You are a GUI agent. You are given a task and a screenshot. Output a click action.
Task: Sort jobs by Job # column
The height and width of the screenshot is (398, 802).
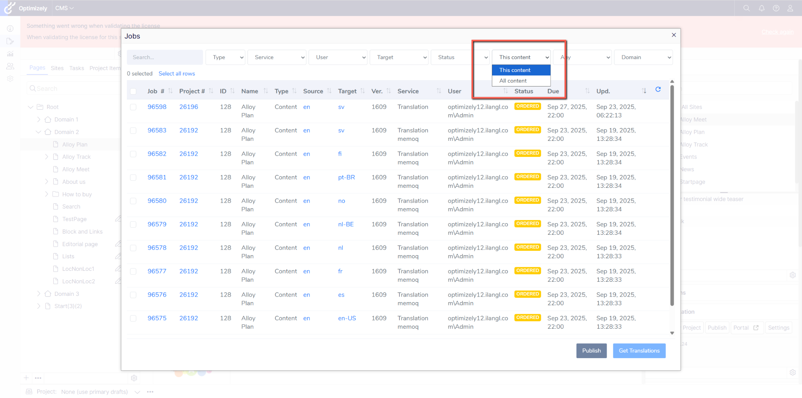[x=170, y=91]
